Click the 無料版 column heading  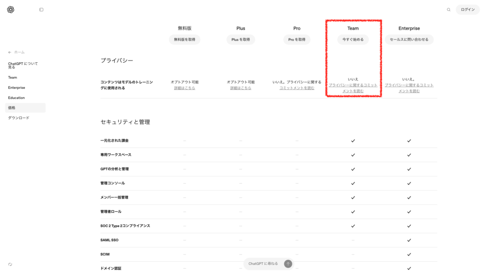[x=185, y=28]
